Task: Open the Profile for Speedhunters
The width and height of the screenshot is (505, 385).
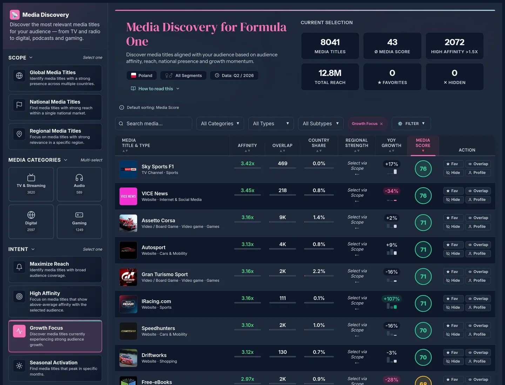Action: (478, 334)
